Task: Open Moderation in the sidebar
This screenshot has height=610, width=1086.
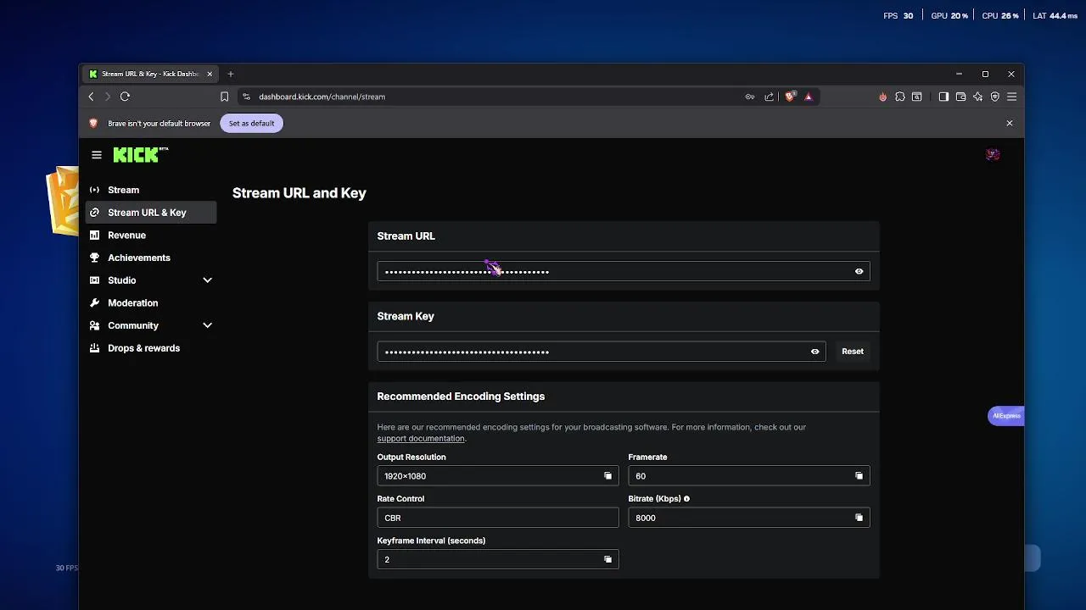Action: [x=151, y=303]
